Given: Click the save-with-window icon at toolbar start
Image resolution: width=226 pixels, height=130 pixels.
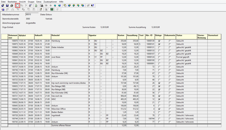Looking at the screenshot, I should coord(3,6).
